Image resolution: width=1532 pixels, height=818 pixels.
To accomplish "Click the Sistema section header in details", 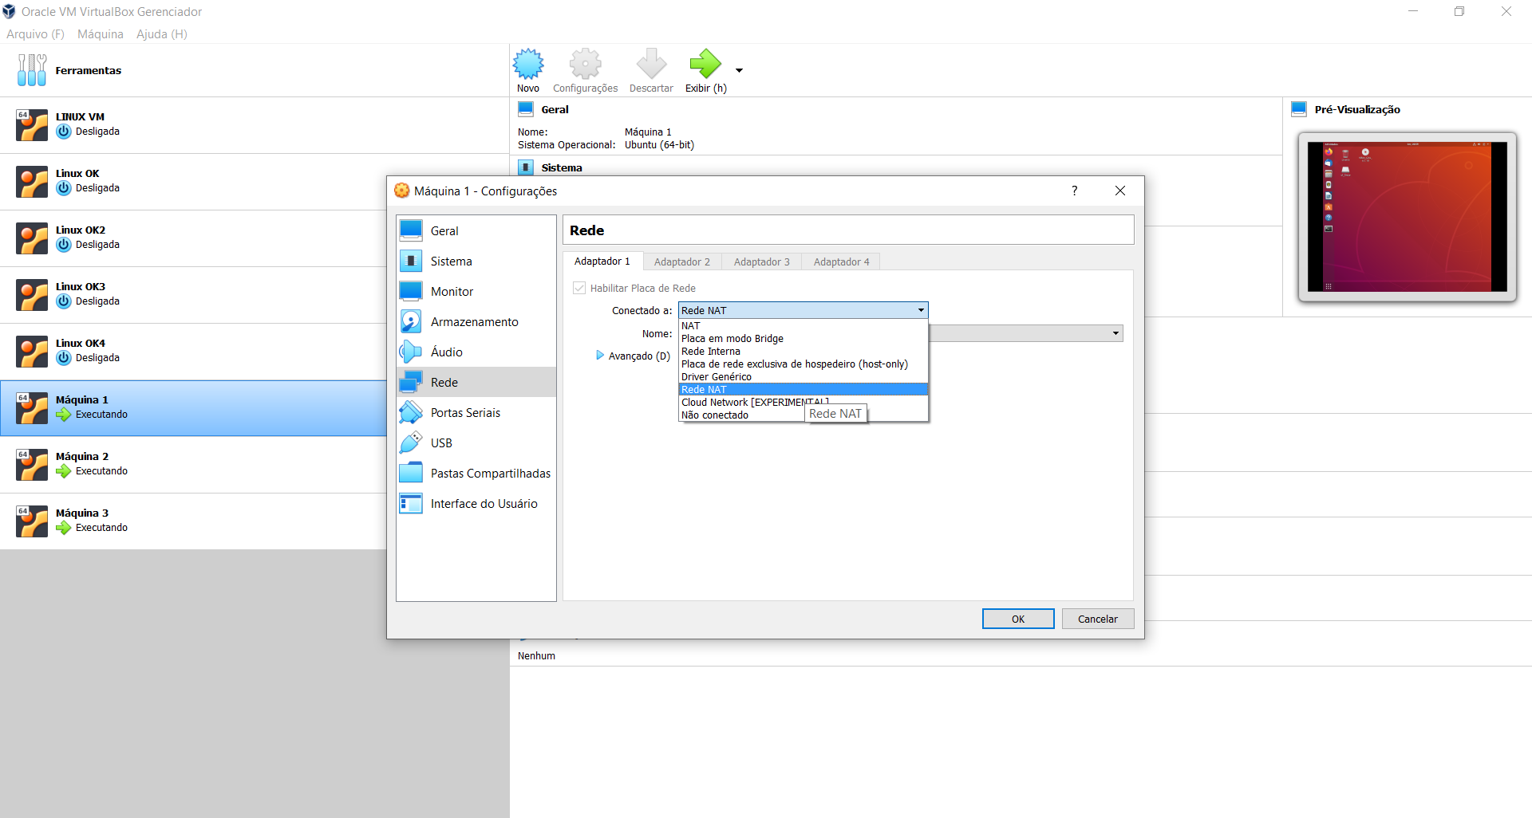I will [562, 167].
